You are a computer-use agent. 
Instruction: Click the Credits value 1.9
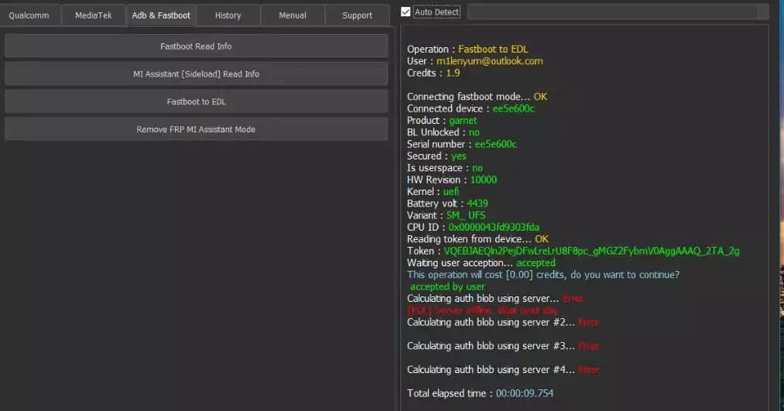(453, 73)
